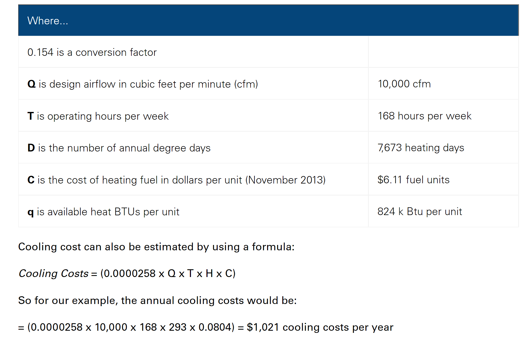
Task: Click the bold Q variable label
Action: [x=32, y=84]
